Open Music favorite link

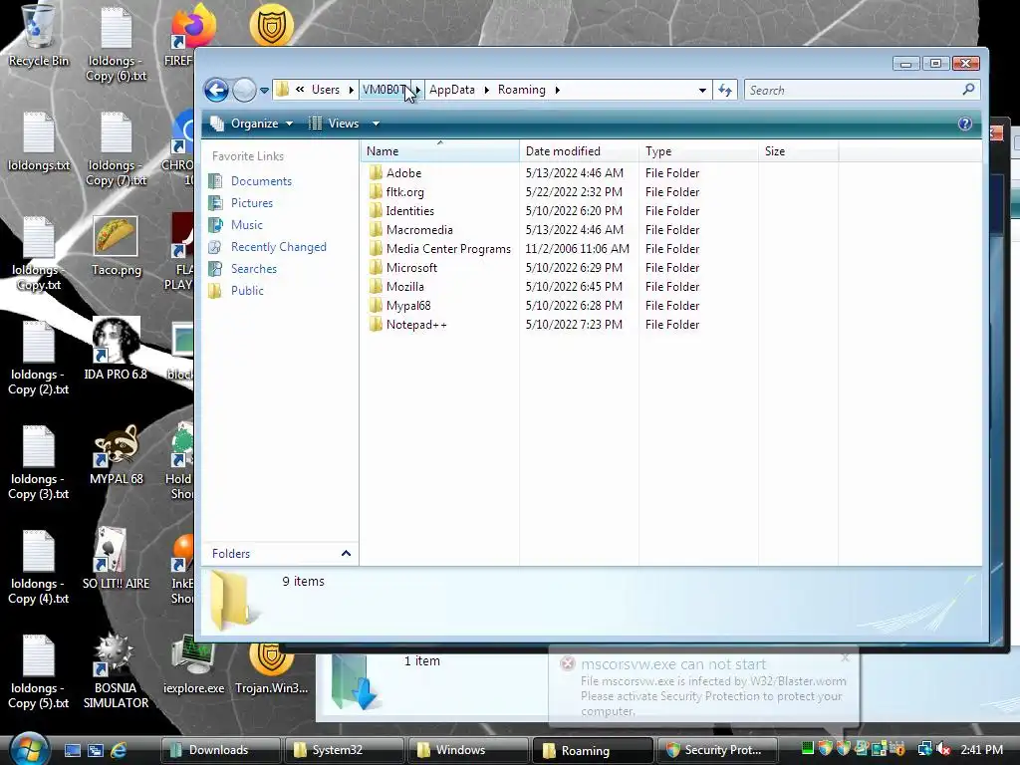(247, 225)
